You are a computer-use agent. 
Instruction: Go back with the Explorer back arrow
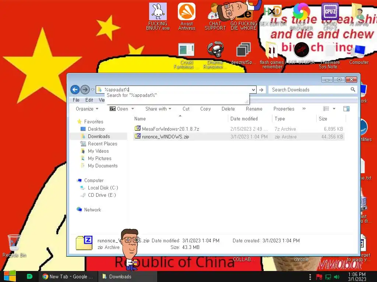[75, 90]
